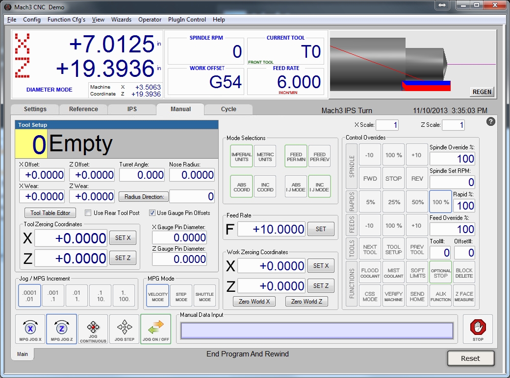
Task: Click SET Z in Work Zeroing Coordinates
Action: coord(321,286)
